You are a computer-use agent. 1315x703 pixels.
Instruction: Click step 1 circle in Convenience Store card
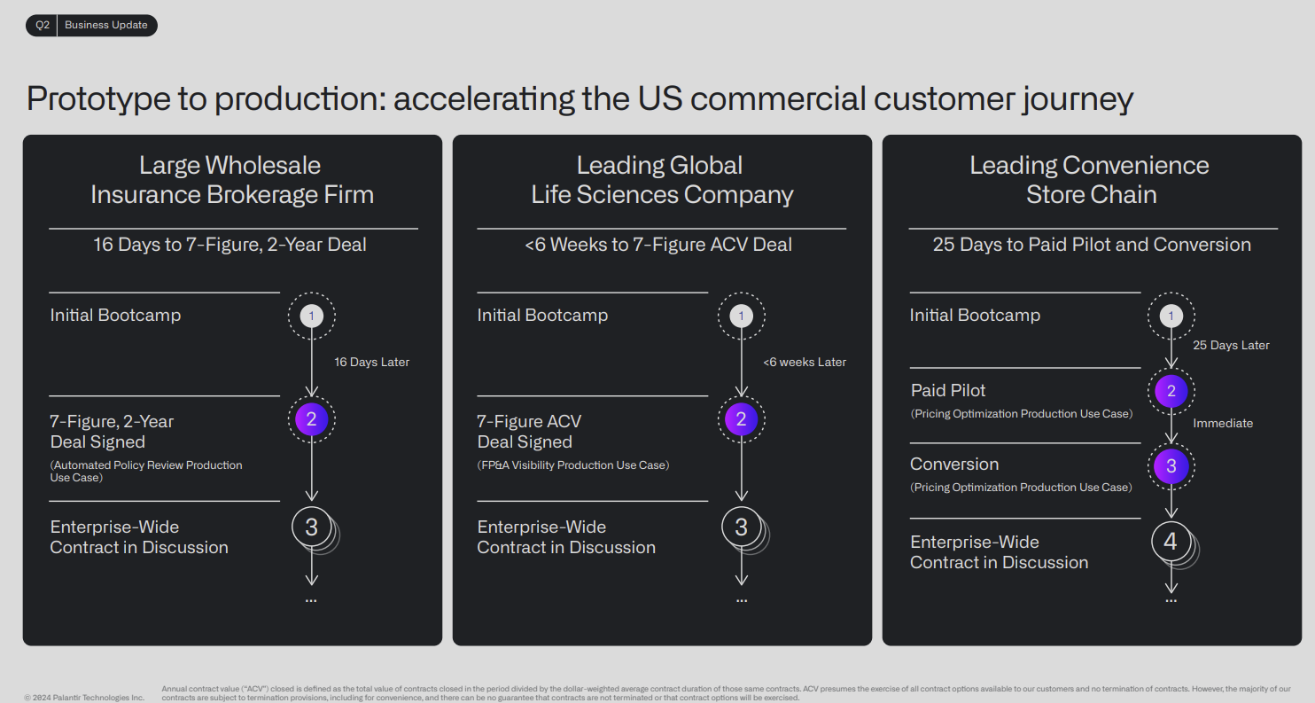point(1171,316)
